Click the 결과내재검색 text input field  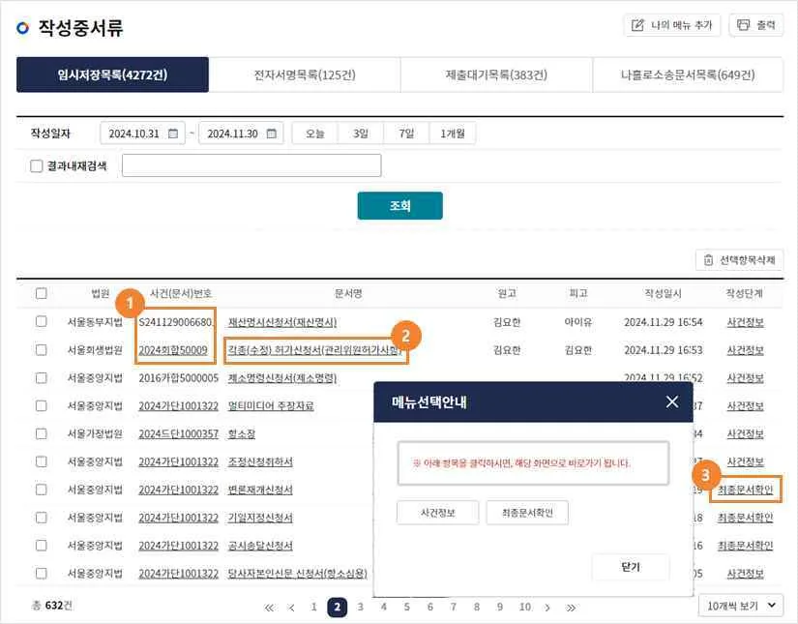pos(251,165)
